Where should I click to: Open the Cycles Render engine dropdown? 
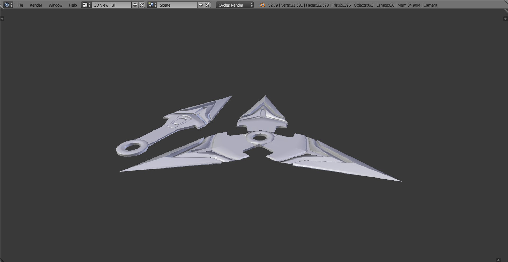(235, 5)
